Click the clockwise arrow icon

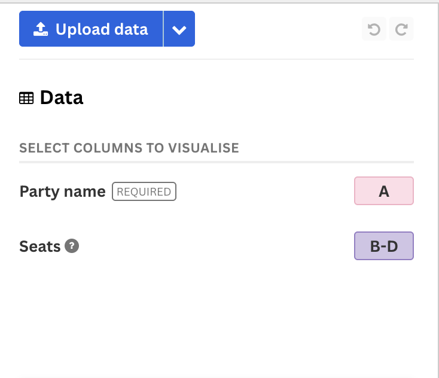coord(401,29)
